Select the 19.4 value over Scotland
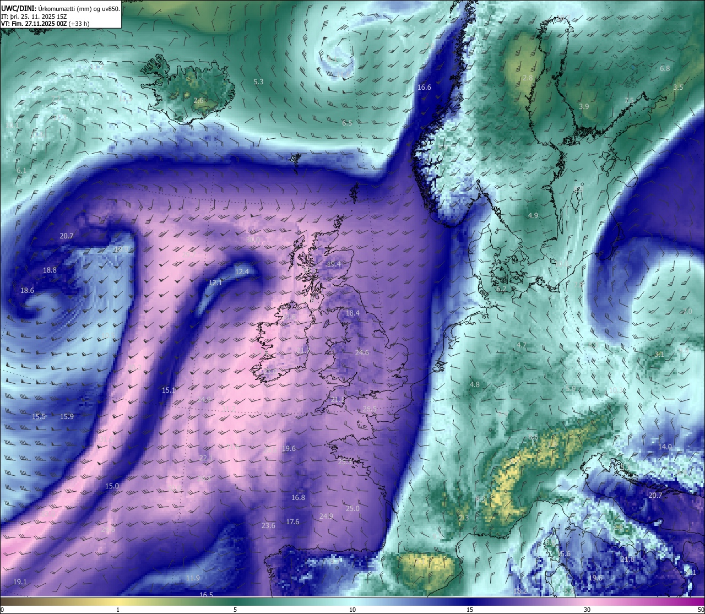The height and width of the screenshot is (614, 705). [334, 264]
